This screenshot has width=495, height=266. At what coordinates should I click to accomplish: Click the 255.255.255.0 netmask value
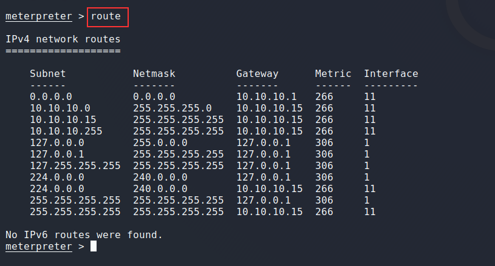point(172,108)
